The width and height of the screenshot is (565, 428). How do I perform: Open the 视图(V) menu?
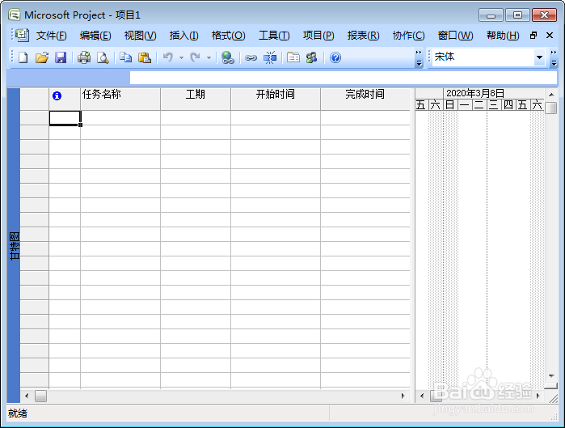[140, 36]
